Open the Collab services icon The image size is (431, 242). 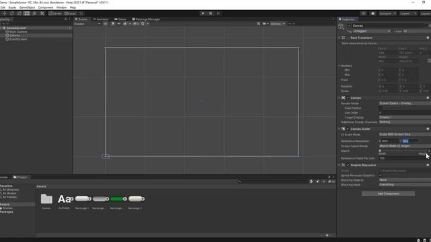(x=364, y=13)
